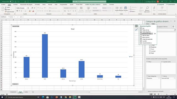Open the Datos ribbon tab
Viewport: 177px width, 99px height.
coord(44,4)
